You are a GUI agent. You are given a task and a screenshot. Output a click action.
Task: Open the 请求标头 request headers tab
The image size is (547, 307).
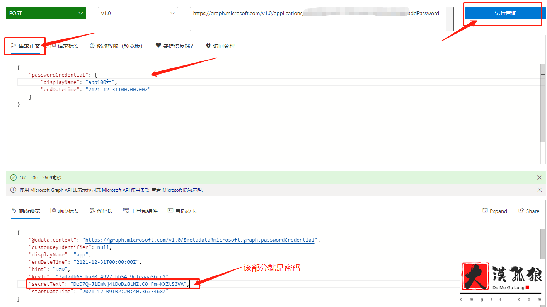(x=65, y=46)
